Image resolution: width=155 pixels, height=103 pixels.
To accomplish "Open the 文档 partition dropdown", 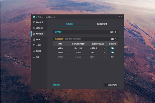I will point(98,53).
